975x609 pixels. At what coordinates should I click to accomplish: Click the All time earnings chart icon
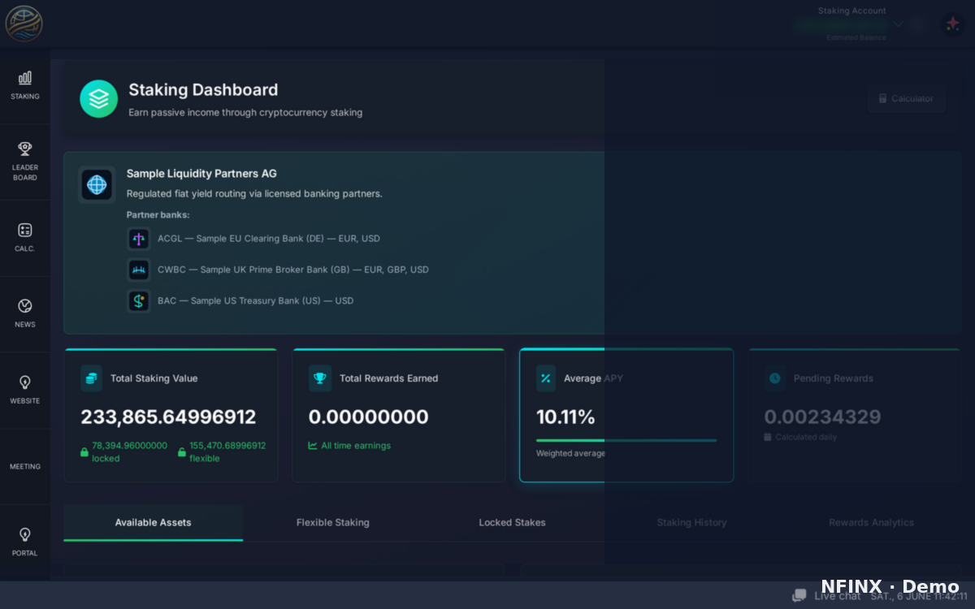tap(313, 446)
